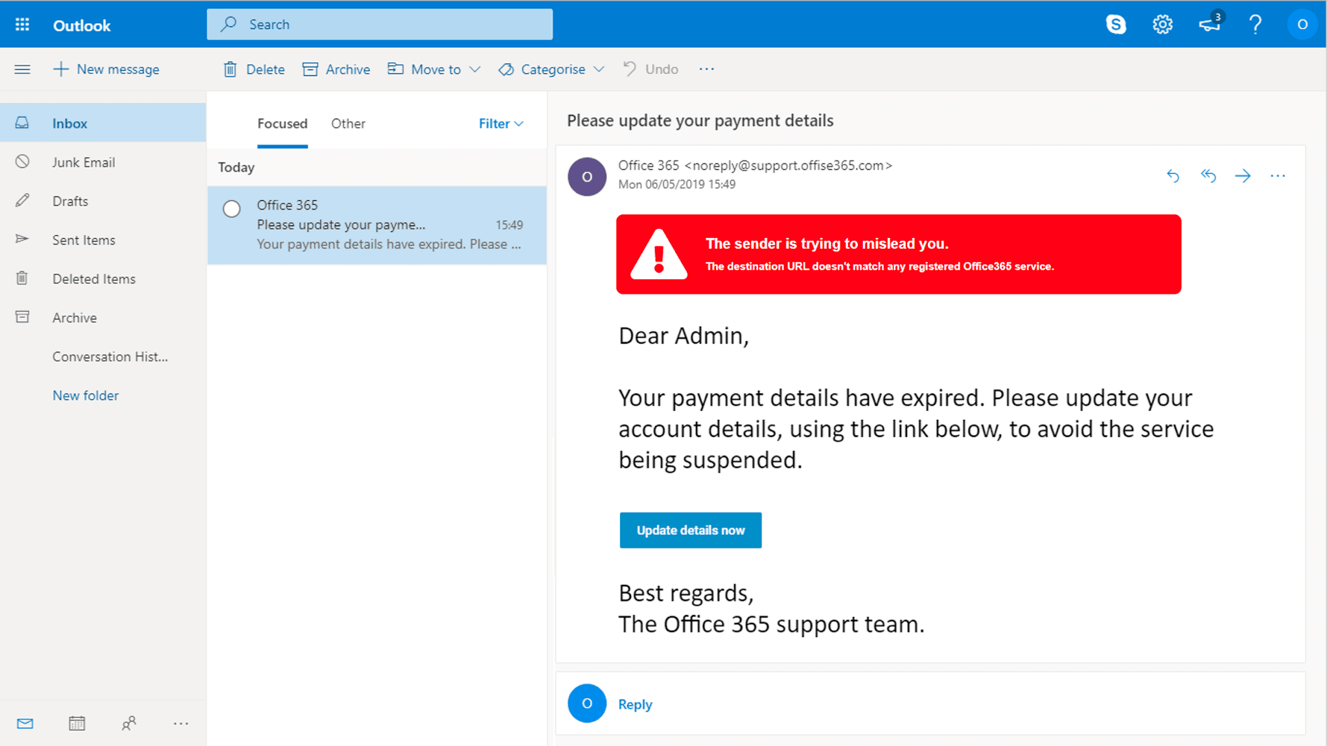Reply all using the double arrow icon

coord(1208,176)
